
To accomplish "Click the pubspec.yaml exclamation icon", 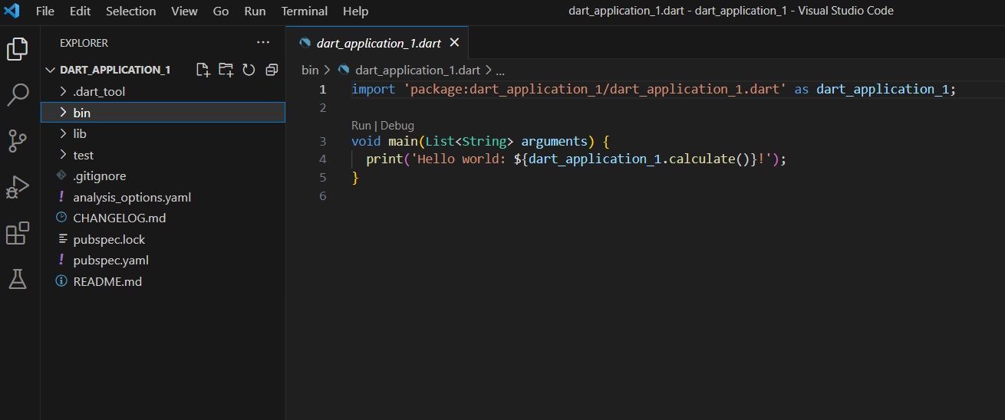I will click(x=61, y=260).
